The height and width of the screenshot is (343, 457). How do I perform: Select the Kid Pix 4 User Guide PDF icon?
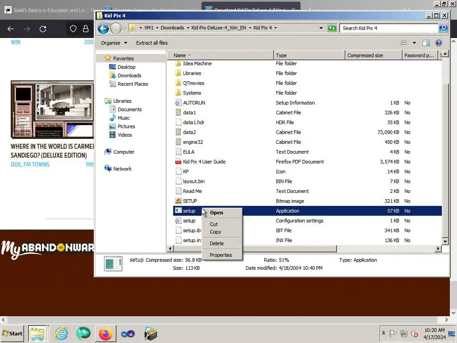[178, 162]
